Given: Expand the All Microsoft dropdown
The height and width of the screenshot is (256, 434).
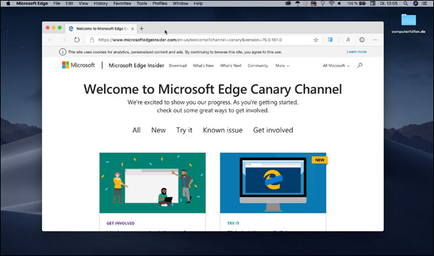Looking at the screenshot, I should pyautogui.click(x=336, y=65).
